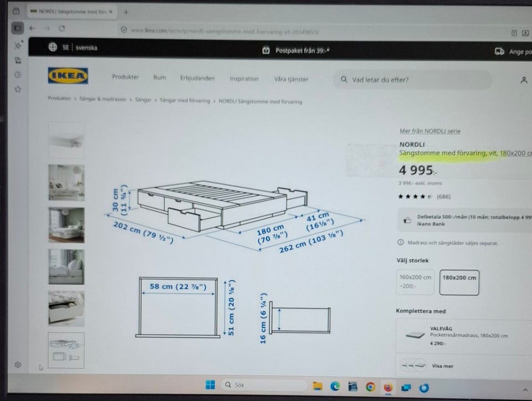Image resolution: width=532 pixels, height=401 pixels.
Task: Show hidden tray icons chevron
Action: [x=525, y=390]
